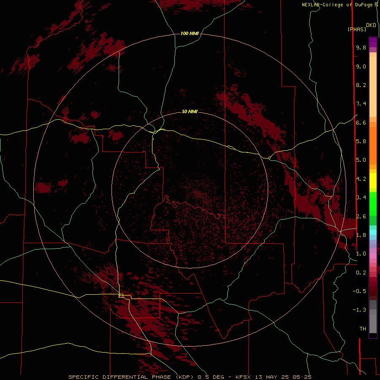Click the pink color bar segment
The width and height of the screenshot is (380, 380).
(373, 255)
